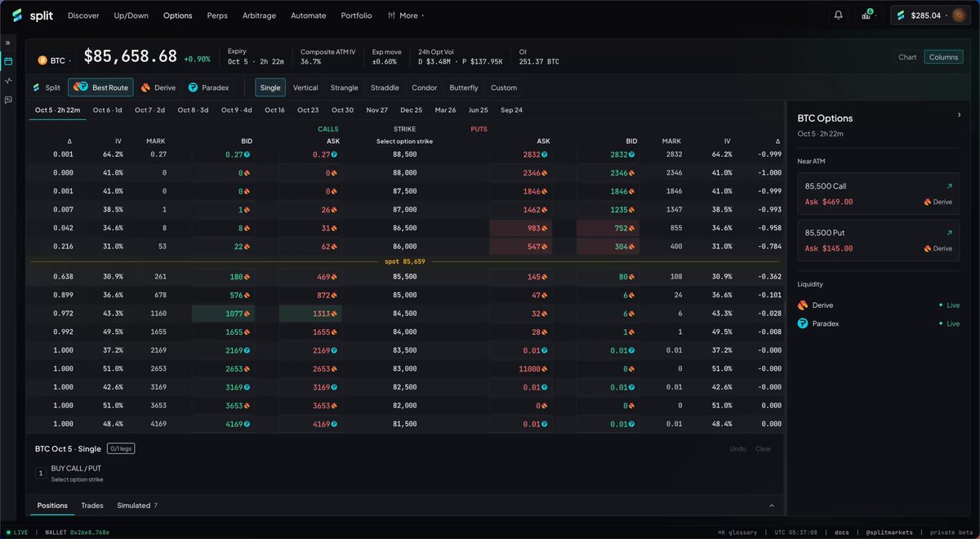Image resolution: width=980 pixels, height=539 pixels.
Task: Click the round profile avatar
Action: [959, 16]
